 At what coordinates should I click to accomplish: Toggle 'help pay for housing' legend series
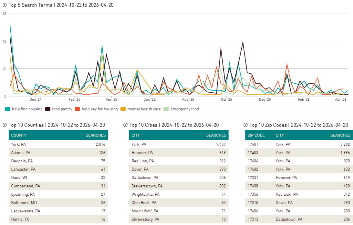(x=97, y=109)
